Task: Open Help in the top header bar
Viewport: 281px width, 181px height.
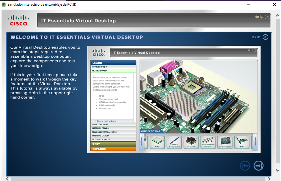Action: 262,17
